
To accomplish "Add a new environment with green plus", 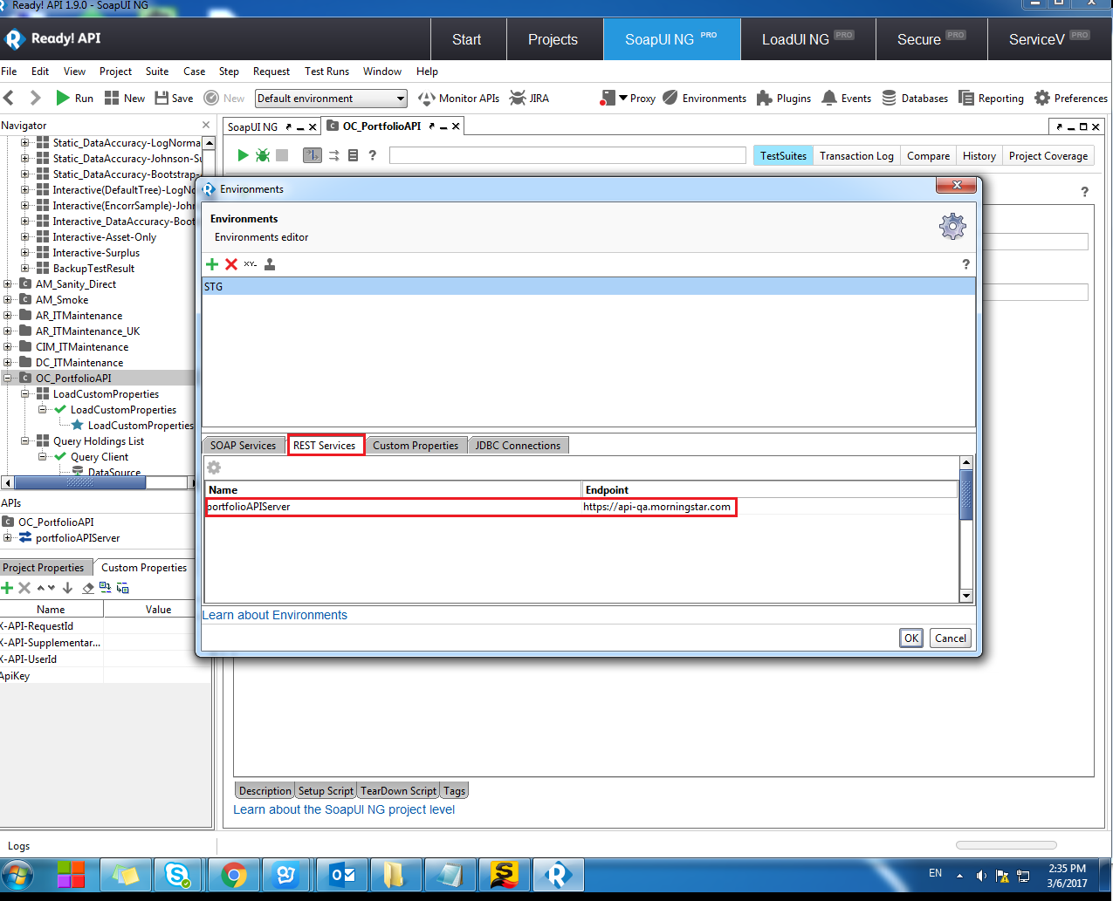I will point(212,264).
